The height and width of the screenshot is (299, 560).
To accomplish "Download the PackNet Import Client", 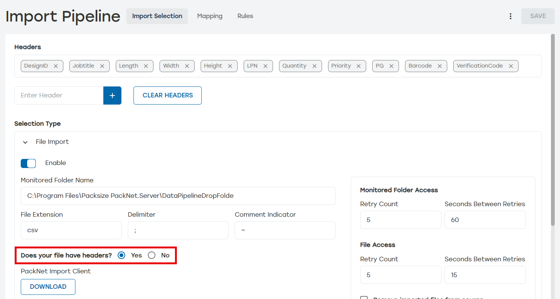I will (48, 287).
